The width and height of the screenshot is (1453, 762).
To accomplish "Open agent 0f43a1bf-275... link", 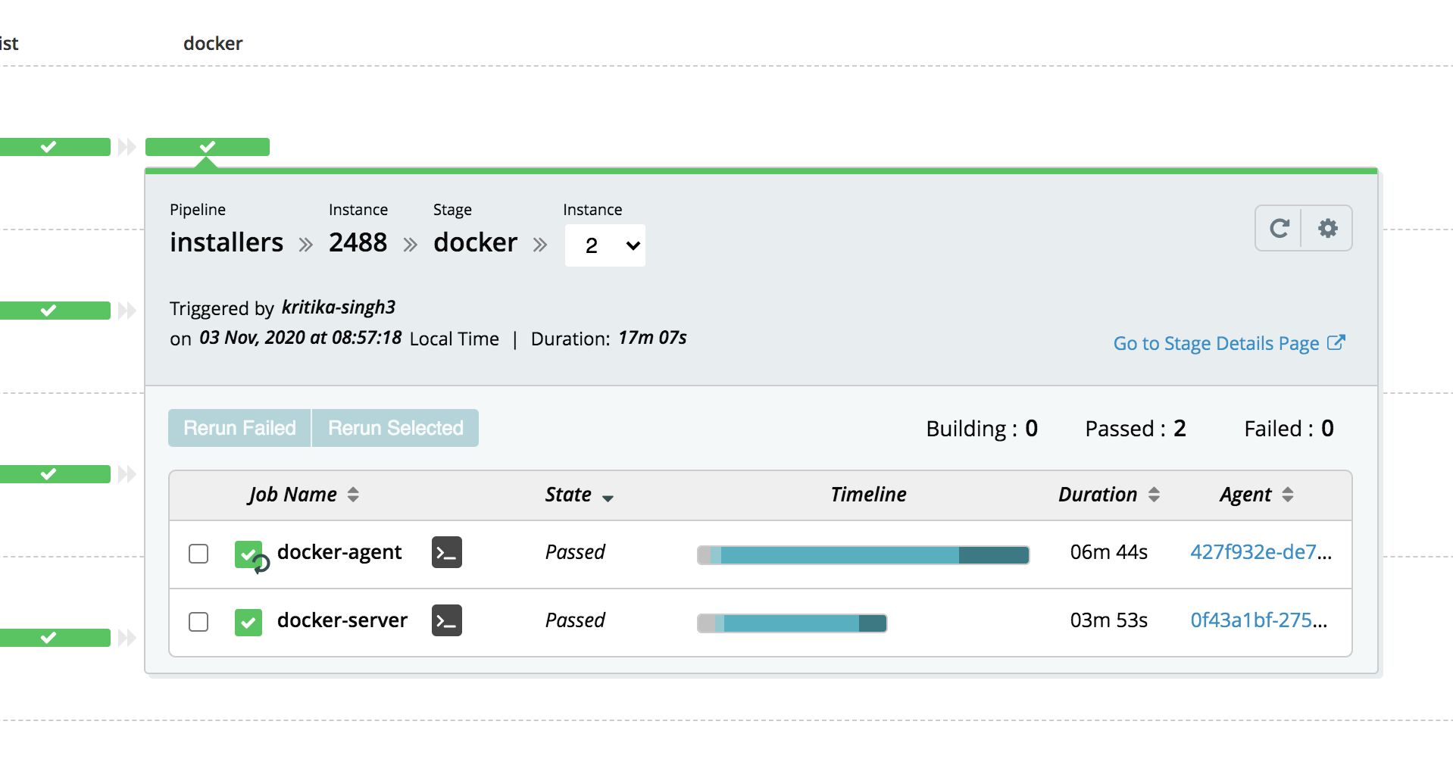I will pyautogui.click(x=1258, y=620).
